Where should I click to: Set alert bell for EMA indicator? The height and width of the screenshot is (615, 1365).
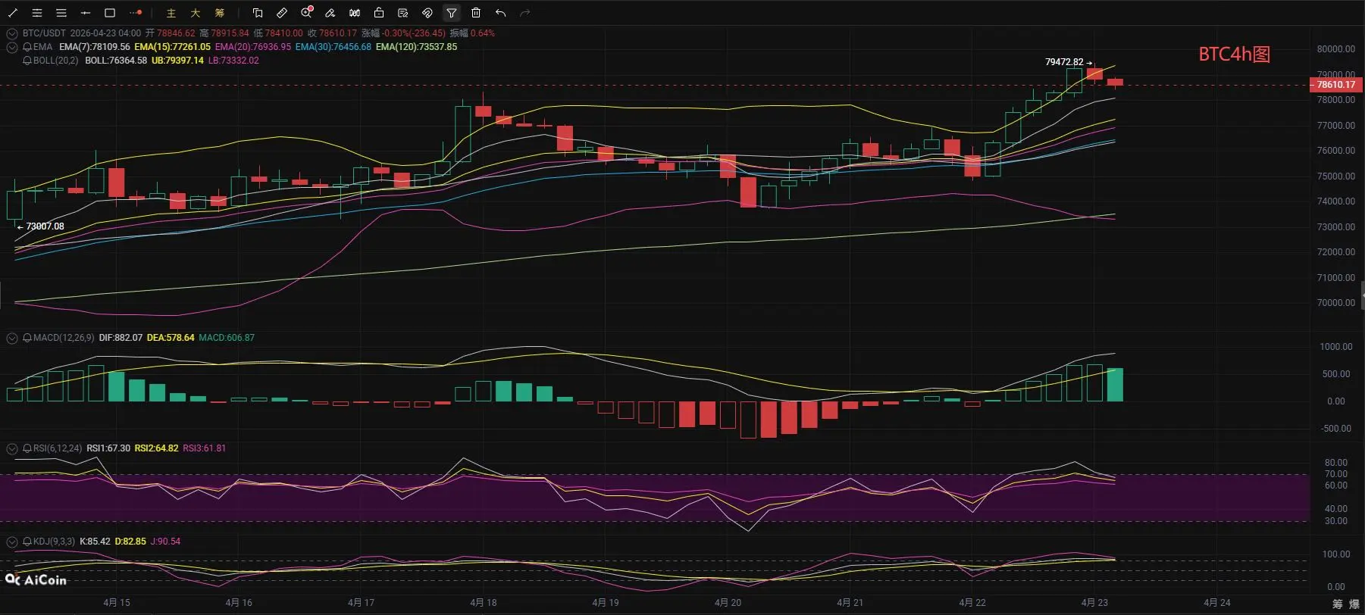[x=27, y=47]
